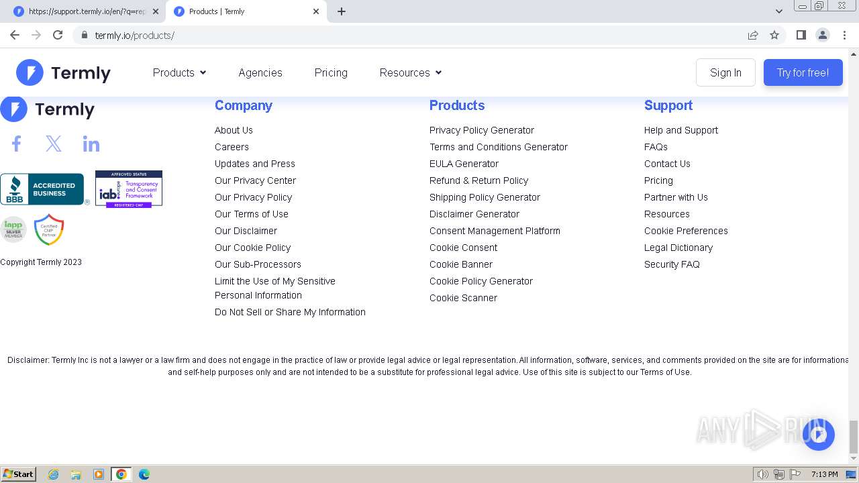Click the Sign In button
Image resolution: width=859 pixels, height=483 pixels.
pyautogui.click(x=725, y=72)
